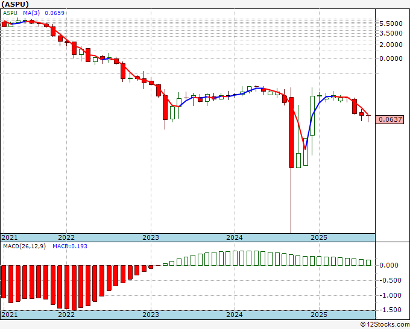This screenshot has width=410, height=329.
Task: Click 2022 on the MACD timeline
Action: pos(66,315)
